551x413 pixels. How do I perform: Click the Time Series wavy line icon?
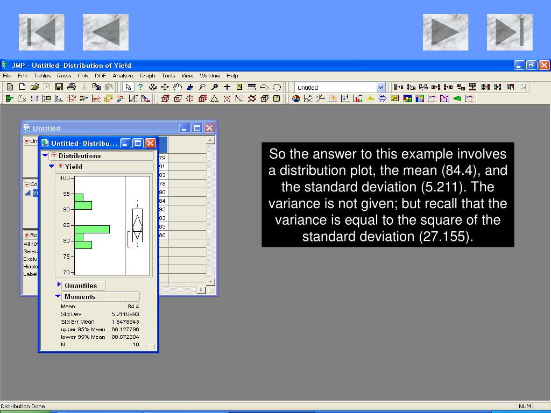[96, 99]
